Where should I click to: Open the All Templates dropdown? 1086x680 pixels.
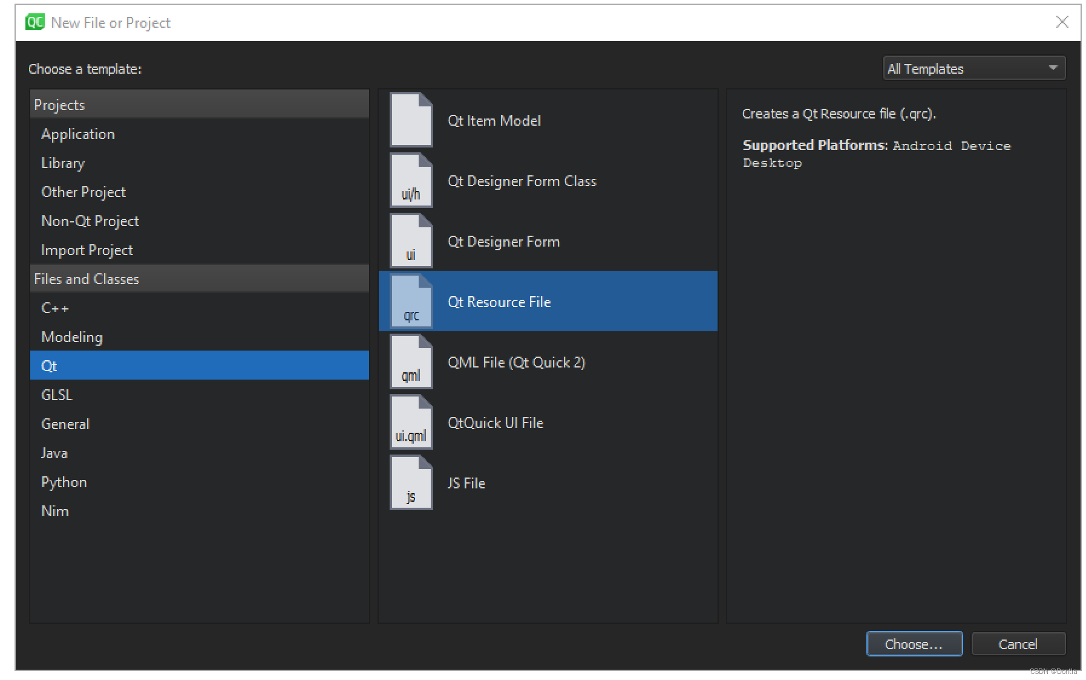point(973,68)
